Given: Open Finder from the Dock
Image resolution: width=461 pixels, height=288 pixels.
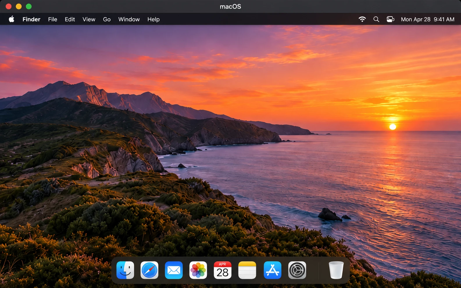Looking at the screenshot, I should click(x=125, y=270).
